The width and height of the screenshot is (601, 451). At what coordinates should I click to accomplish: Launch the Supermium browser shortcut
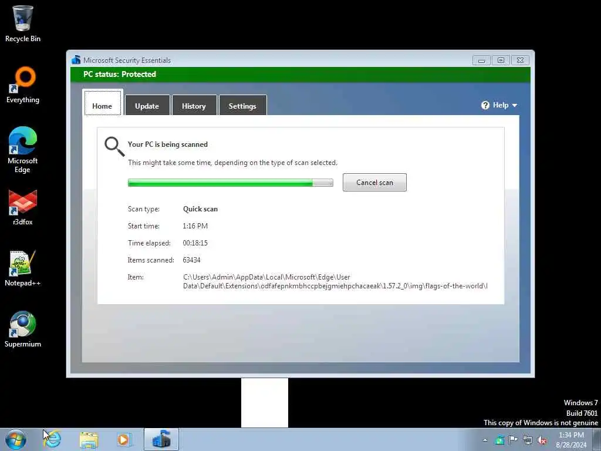click(x=23, y=329)
